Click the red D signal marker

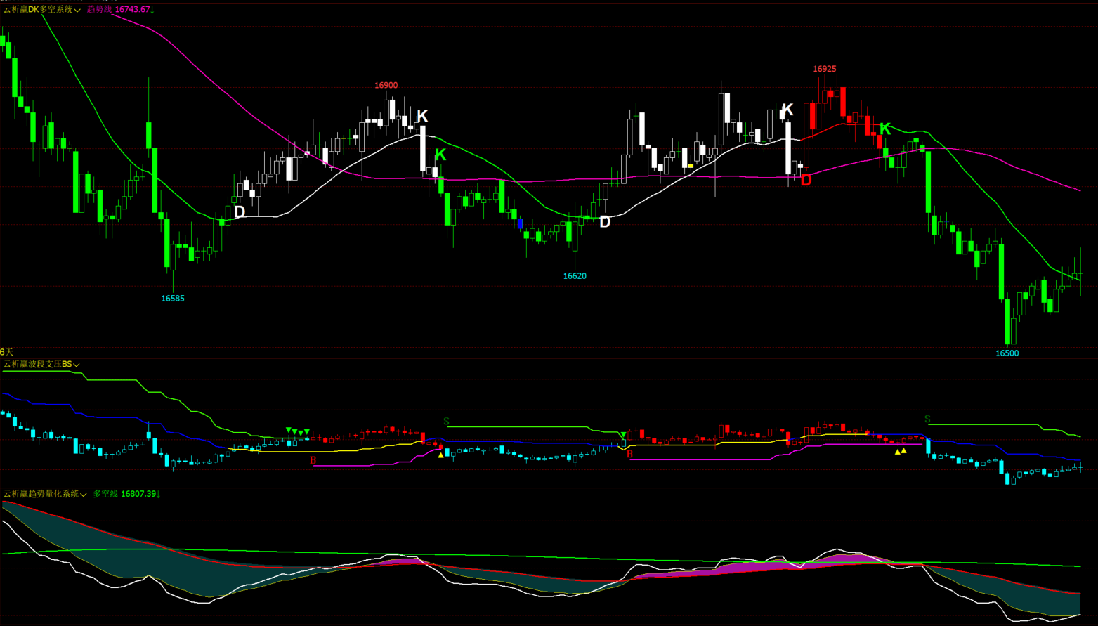806,181
